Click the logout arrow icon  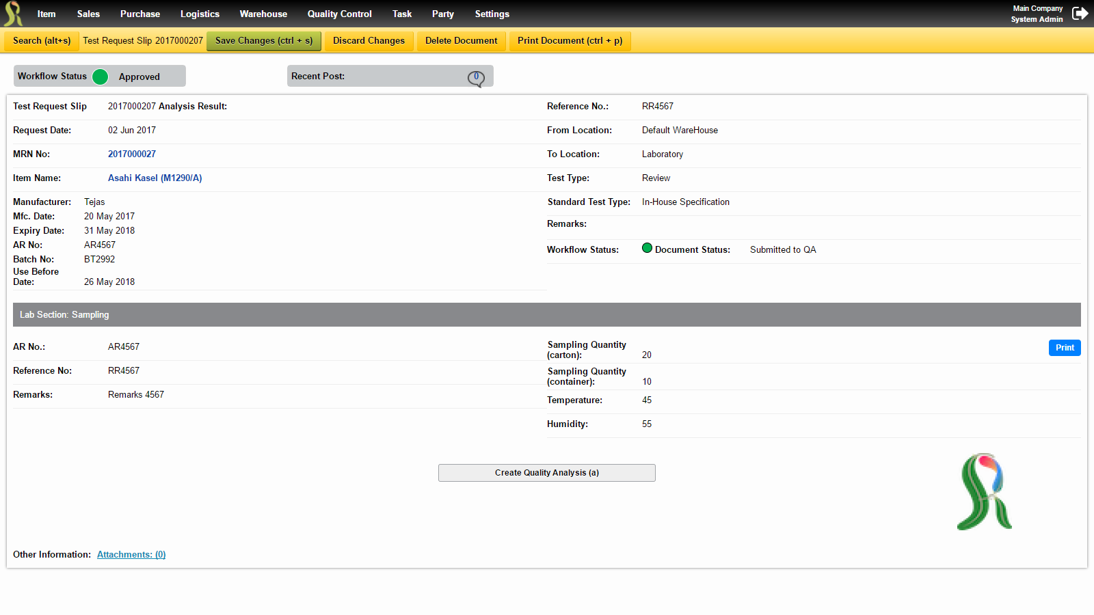point(1080,14)
